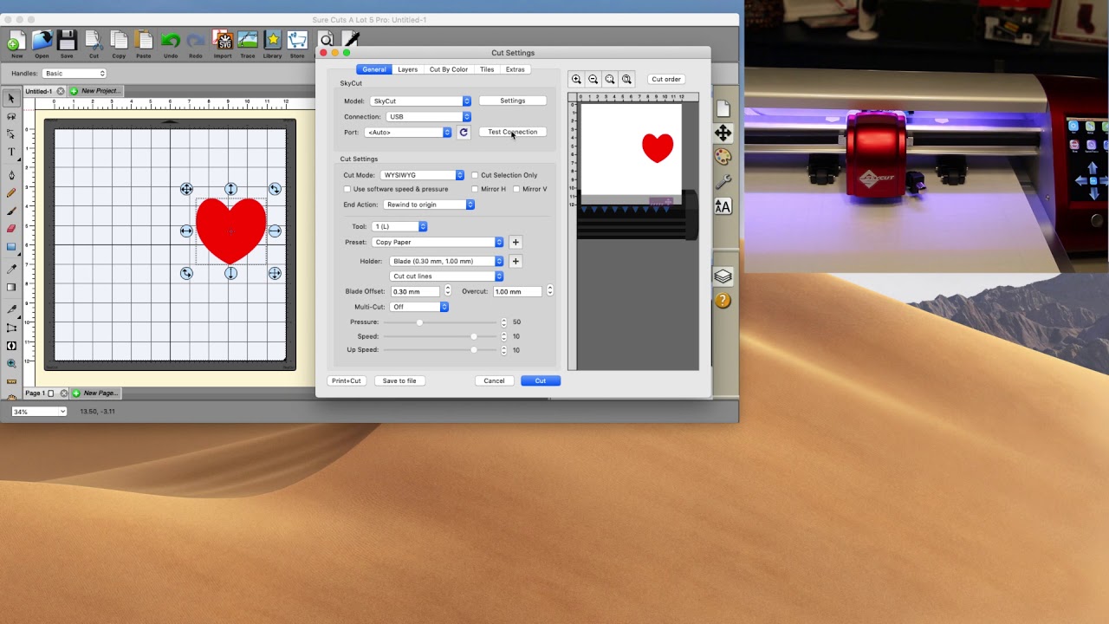Open the Model dropdown showing SkyCut
The height and width of the screenshot is (624, 1109).
[x=420, y=101]
